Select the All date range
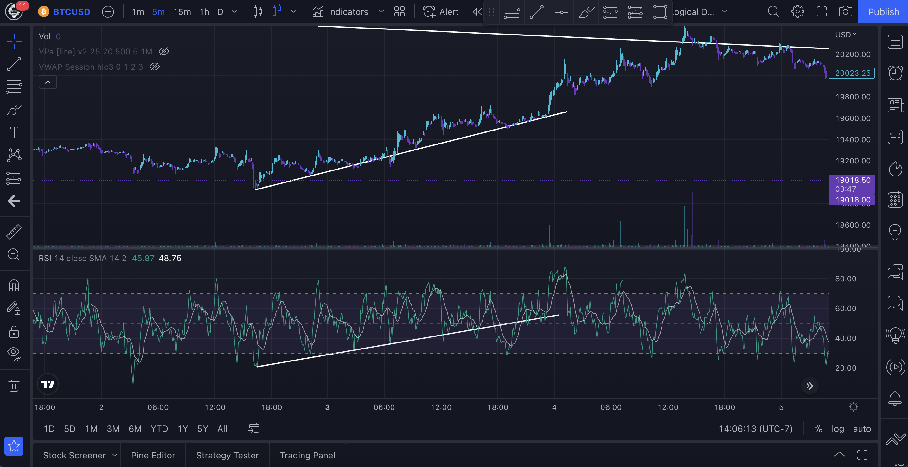This screenshot has width=908, height=467. pyautogui.click(x=222, y=429)
